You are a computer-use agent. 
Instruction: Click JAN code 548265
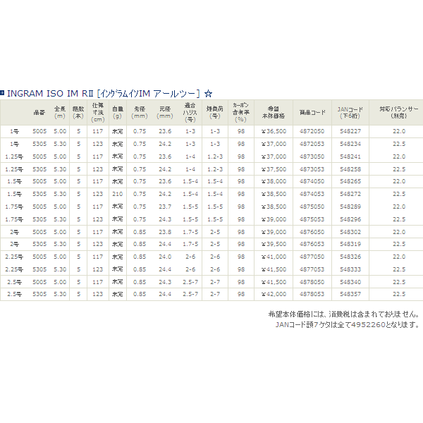(x=350, y=181)
